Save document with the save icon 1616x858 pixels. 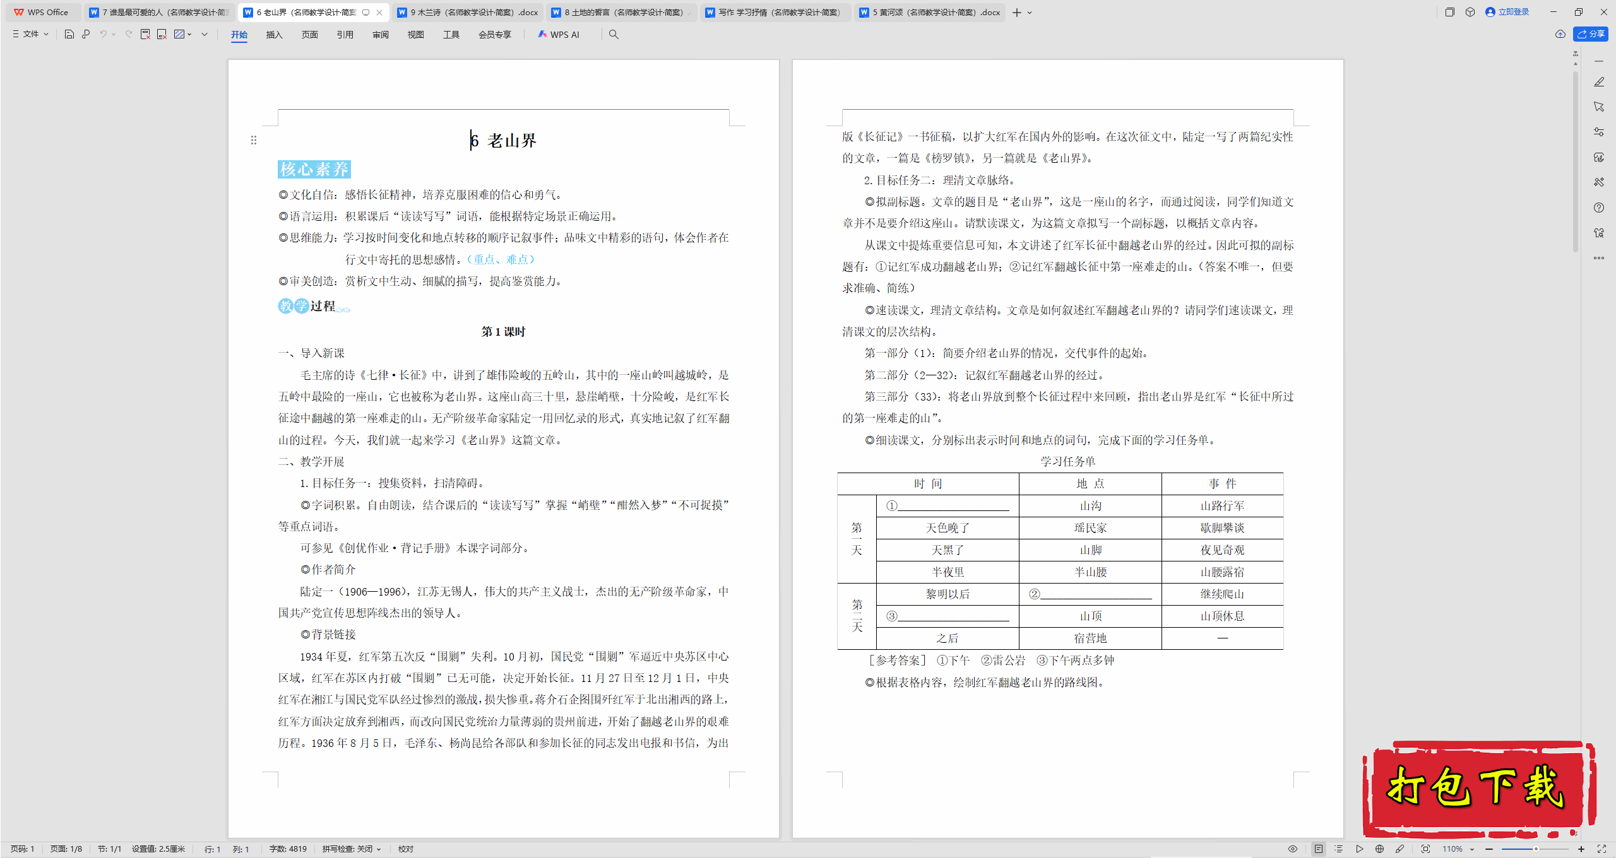click(x=69, y=35)
